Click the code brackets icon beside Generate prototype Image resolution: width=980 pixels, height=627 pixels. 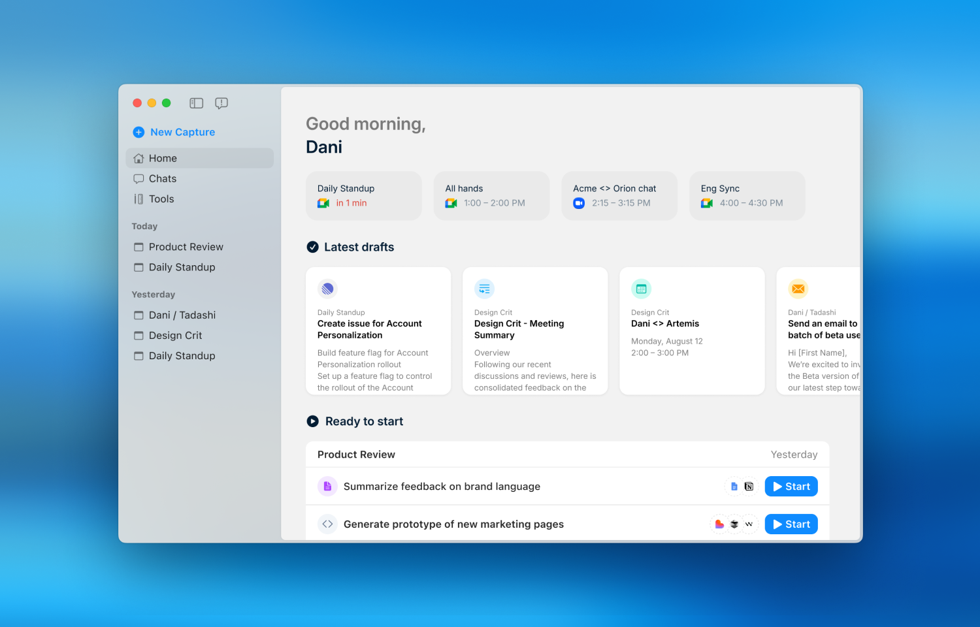327,524
